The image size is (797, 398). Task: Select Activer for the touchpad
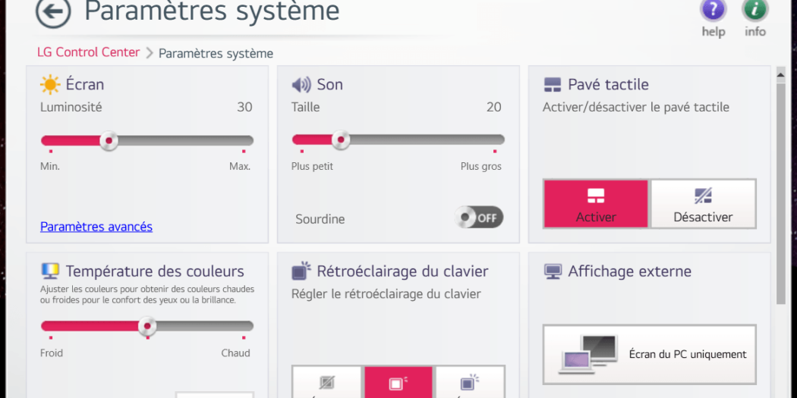point(596,204)
